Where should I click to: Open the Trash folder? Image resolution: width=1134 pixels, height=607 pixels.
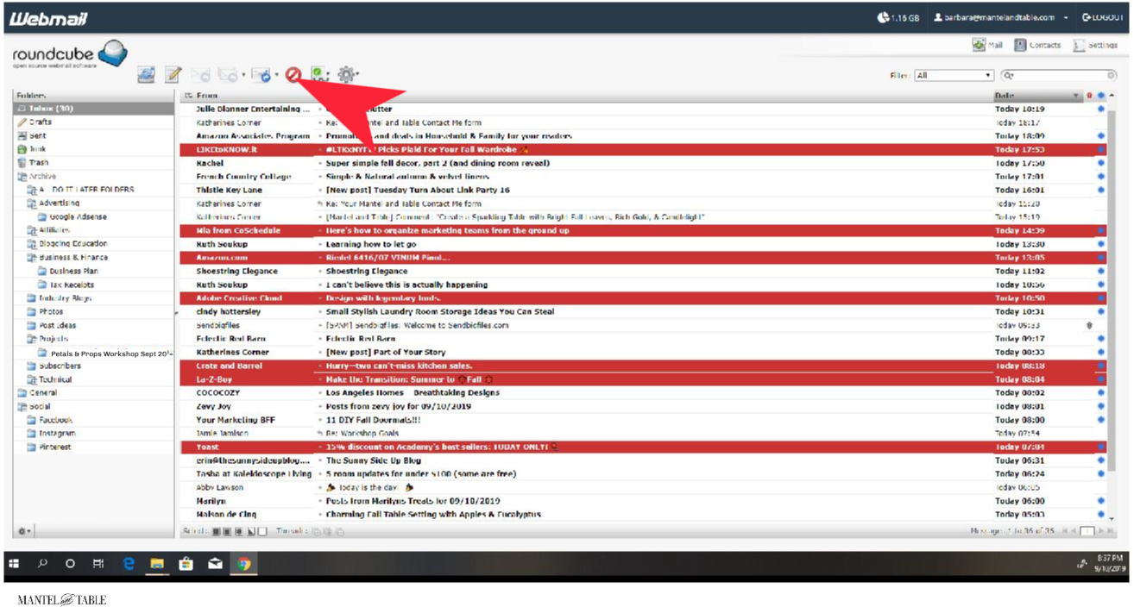click(93, 163)
